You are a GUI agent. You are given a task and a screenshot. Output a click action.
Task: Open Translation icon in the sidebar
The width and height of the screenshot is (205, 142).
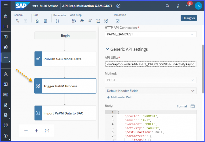[x=6, y=94]
